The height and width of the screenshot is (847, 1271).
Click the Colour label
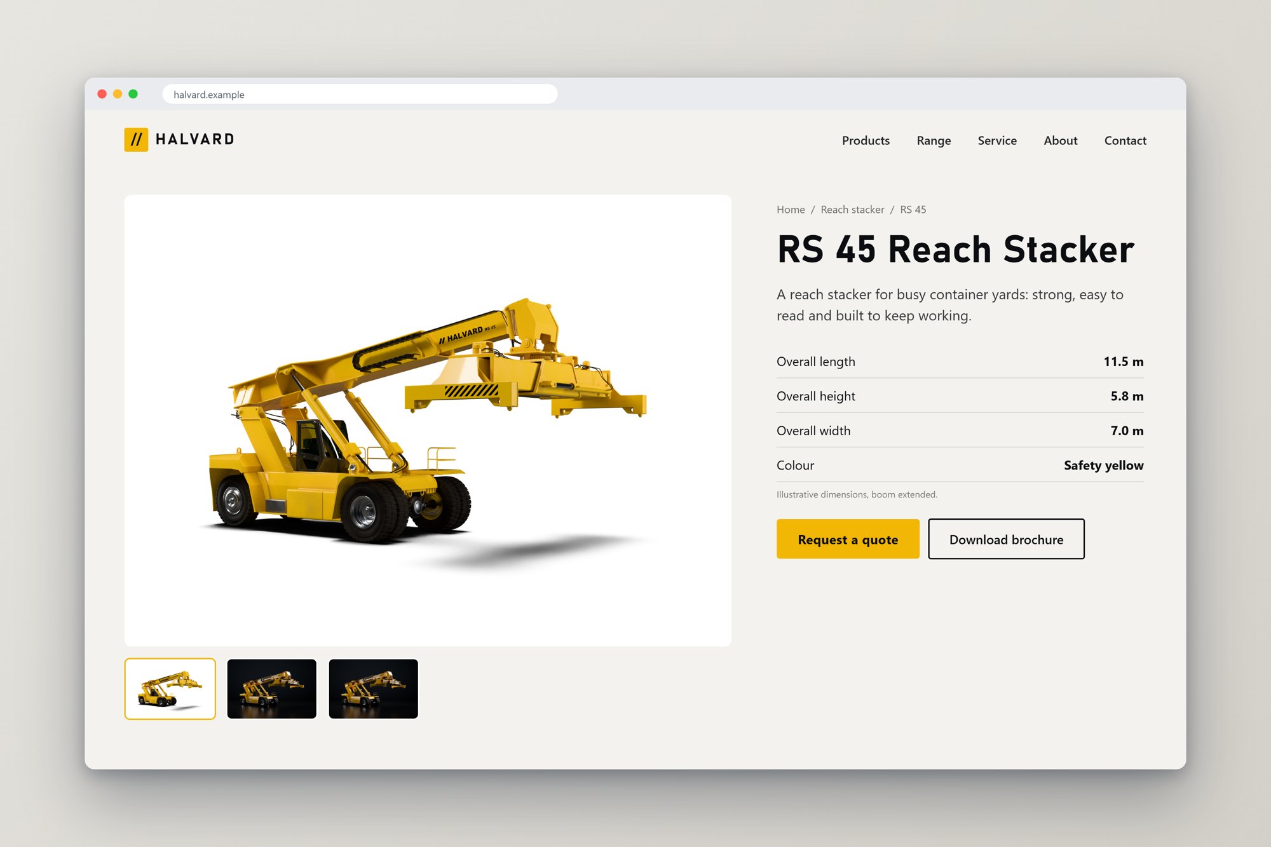click(795, 465)
